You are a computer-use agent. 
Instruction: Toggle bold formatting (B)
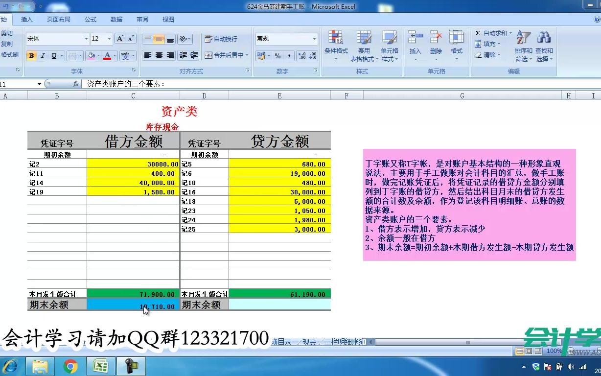(31, 55)
